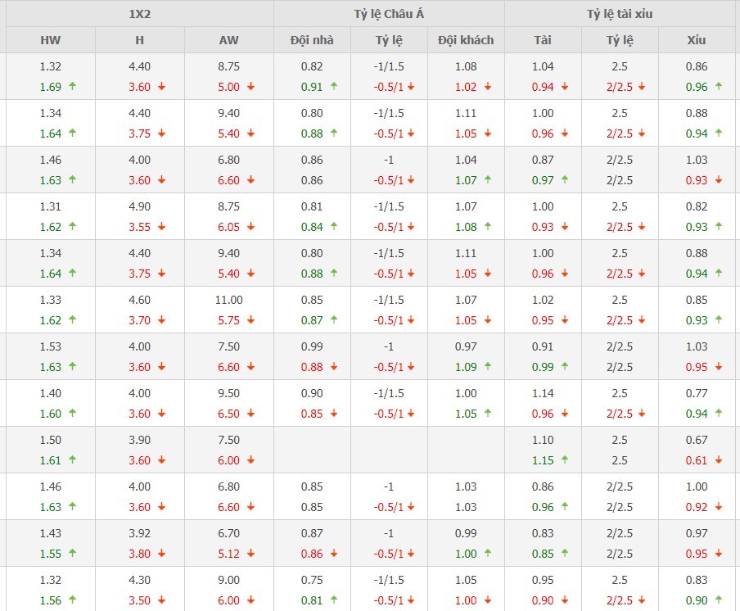The width and height of the screenshot is (740, 611).
Task: Select the Tỷ lệ Châu Á header
Action: 389,14
